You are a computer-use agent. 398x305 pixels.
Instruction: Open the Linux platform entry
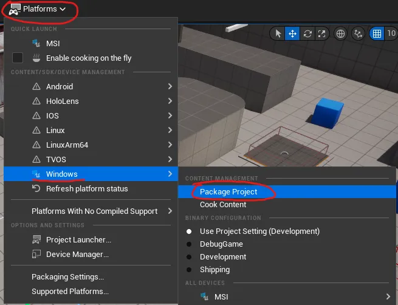[91, 131]
